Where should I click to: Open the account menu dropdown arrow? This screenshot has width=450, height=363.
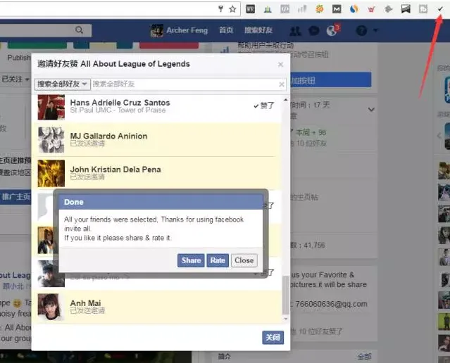(x=375, y=30)
